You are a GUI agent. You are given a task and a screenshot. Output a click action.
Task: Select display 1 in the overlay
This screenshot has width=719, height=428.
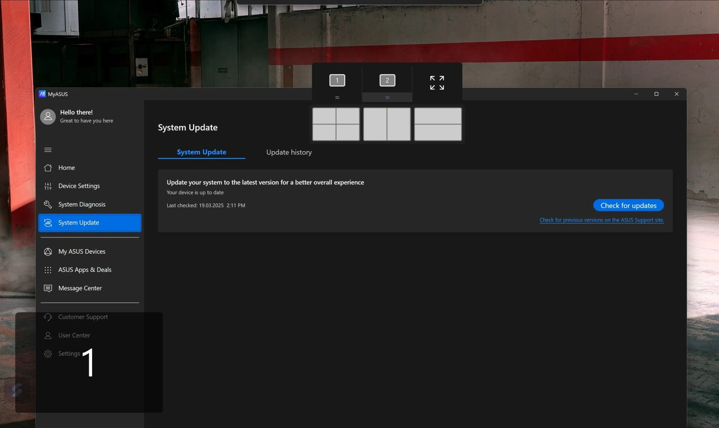337,80
